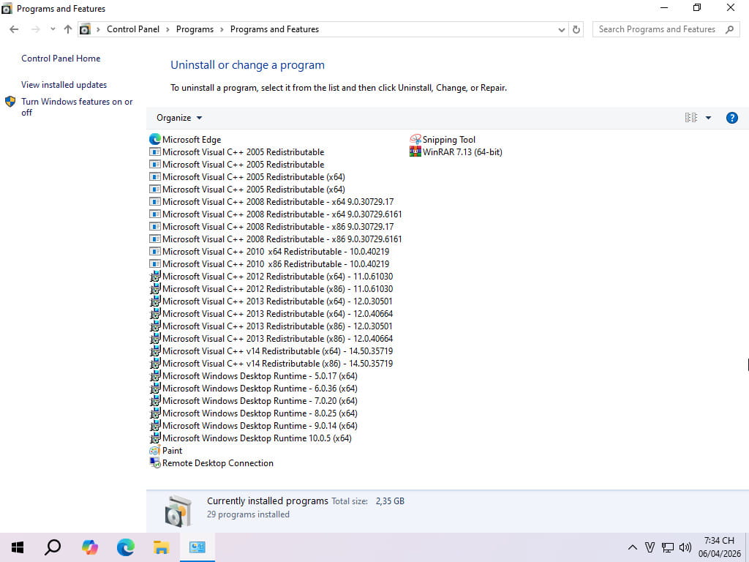Open the Help question mark icon
749x562 pixels.
point(731,118)
